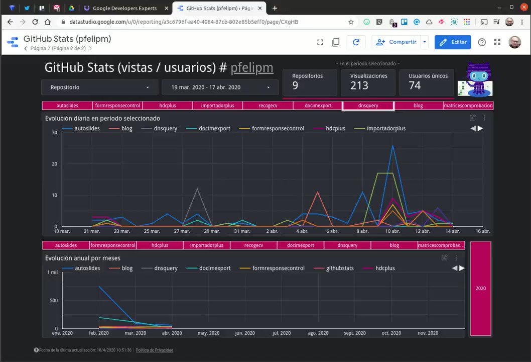Screen dimensions: 531x362
Task: Filter daily chart by importadorplus
Action: [x=218, y=106]
